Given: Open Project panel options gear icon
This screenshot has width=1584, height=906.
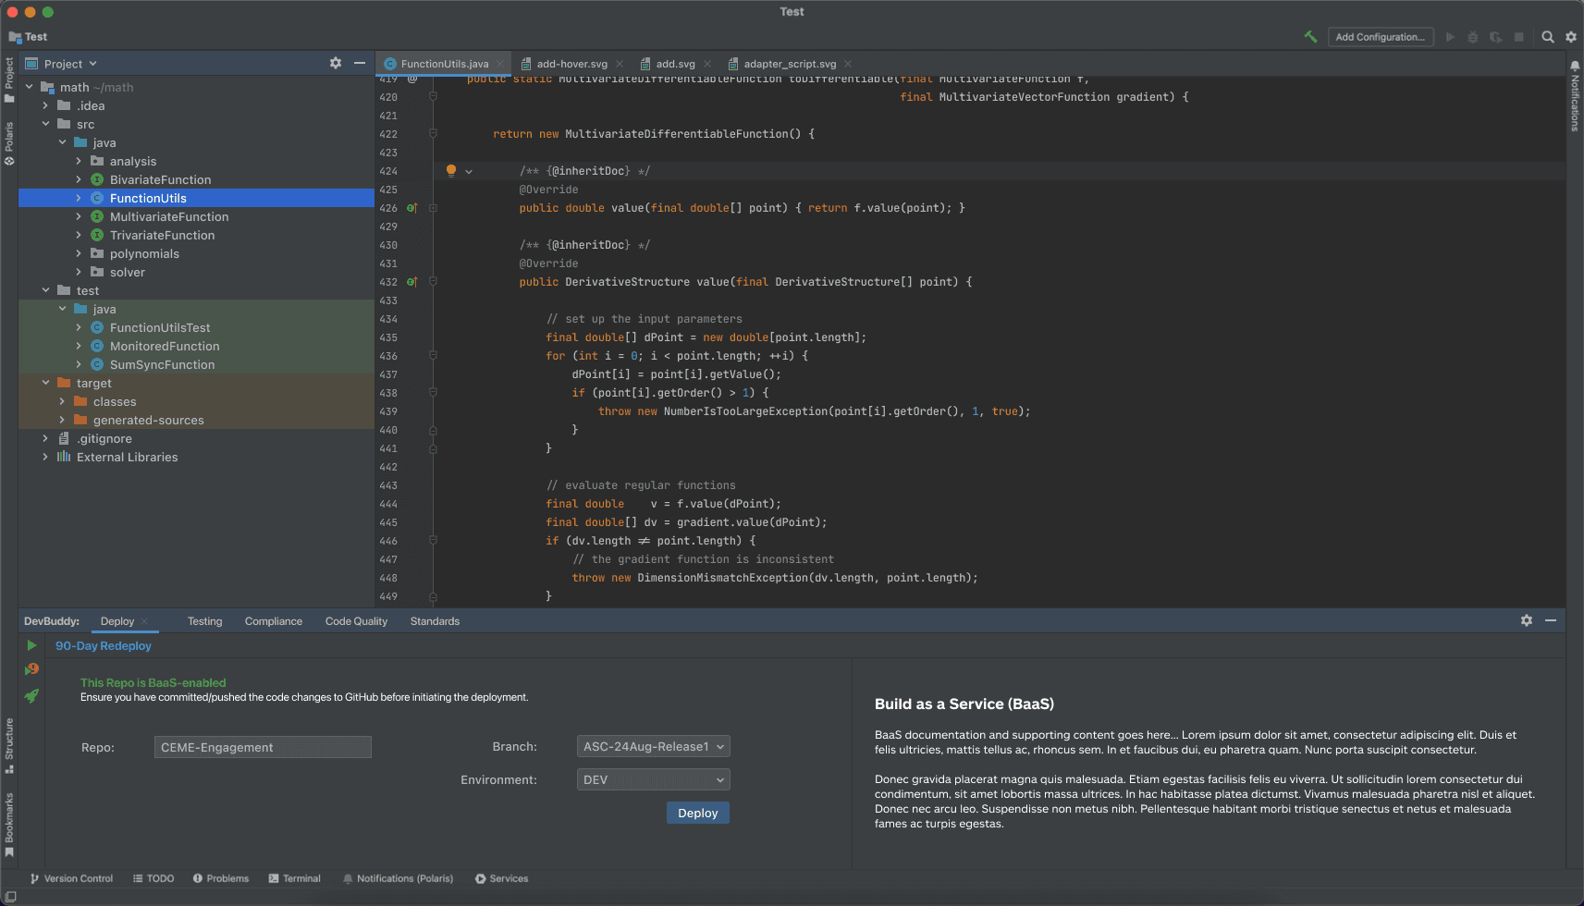Looking at the screenshot, I should [x=336, y=63].
